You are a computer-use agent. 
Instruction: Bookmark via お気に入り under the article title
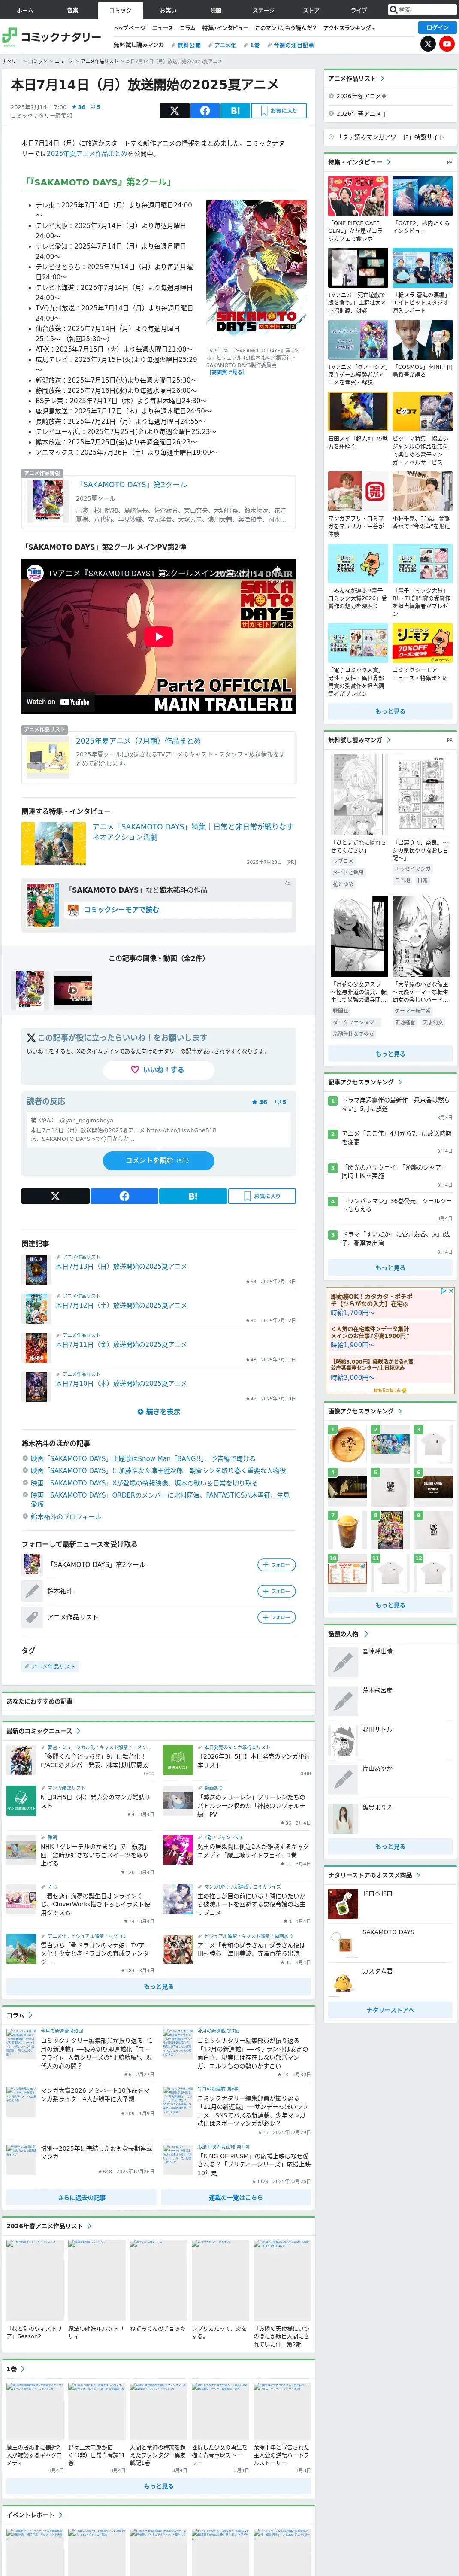click(x=279, y=111)
